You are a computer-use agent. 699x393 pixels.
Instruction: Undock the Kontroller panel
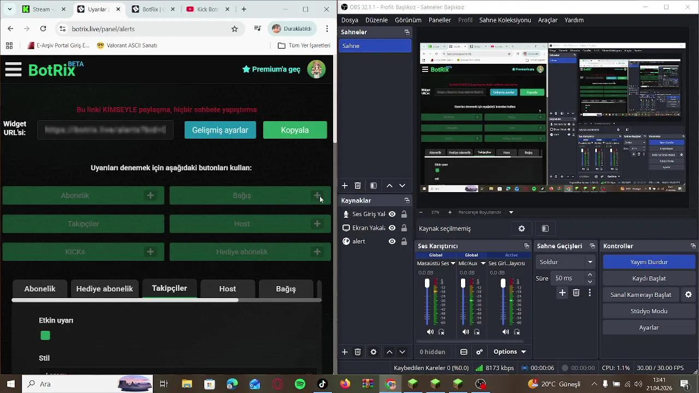[693, 246]
